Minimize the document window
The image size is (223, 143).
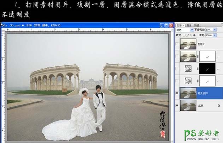coord(162,25)
